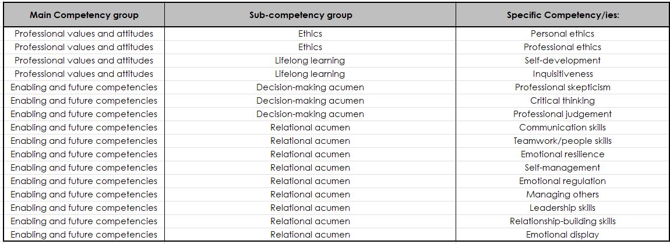
Task: Click the Emotional resilience cell
Action: [562, 154]
